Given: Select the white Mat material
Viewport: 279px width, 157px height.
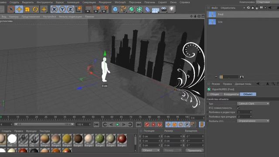Looking at the screenshot, I should pyautogui.click(x=12, y=140).
